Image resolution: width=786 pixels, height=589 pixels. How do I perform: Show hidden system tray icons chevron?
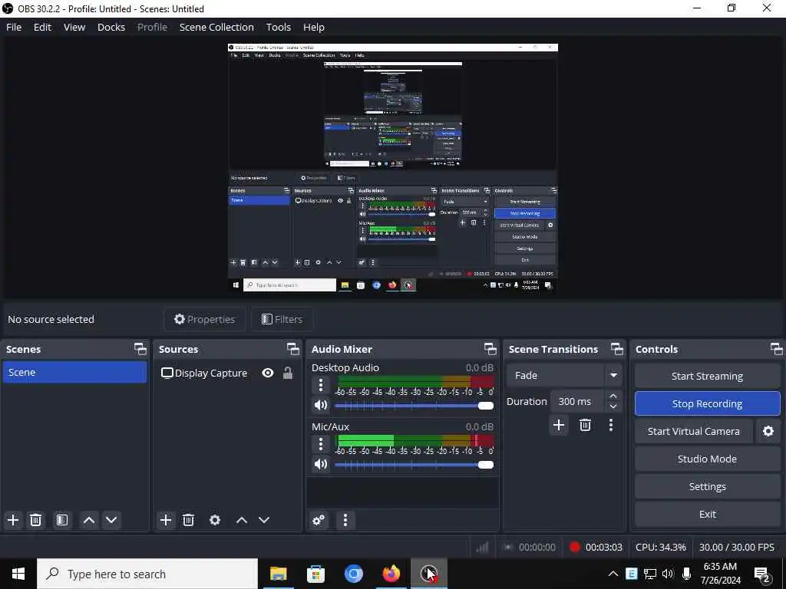[x=613, y=574]
